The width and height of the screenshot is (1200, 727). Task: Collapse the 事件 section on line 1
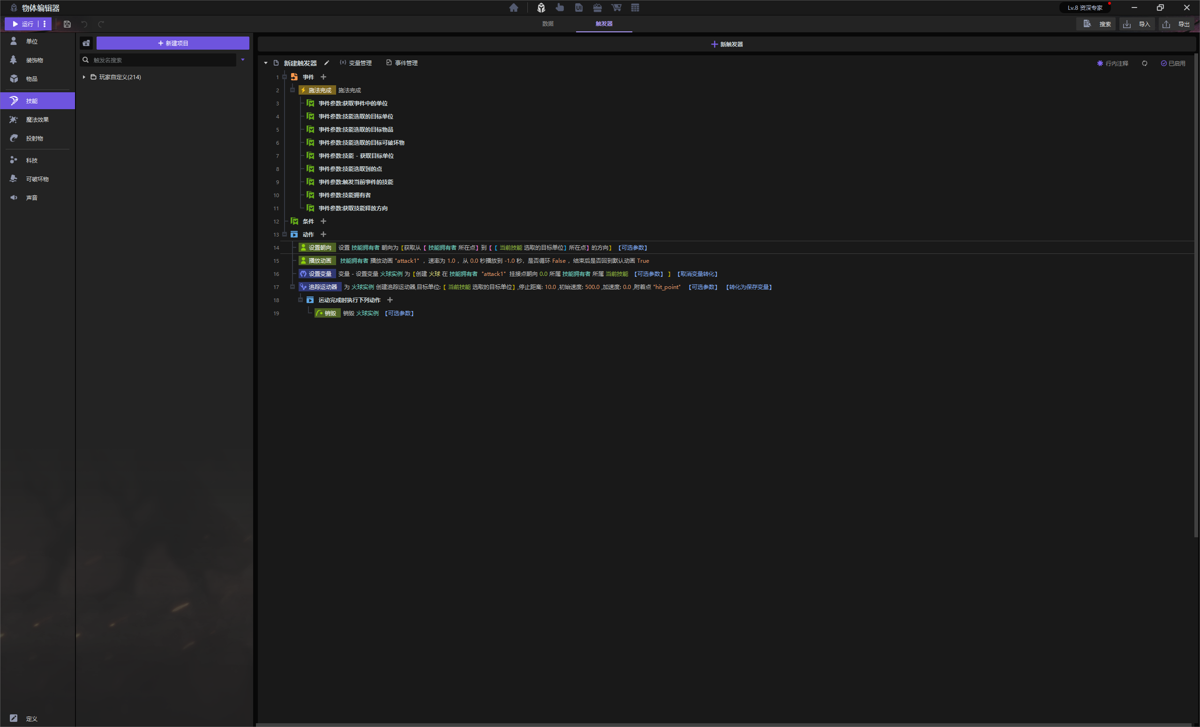pos(285,77)
